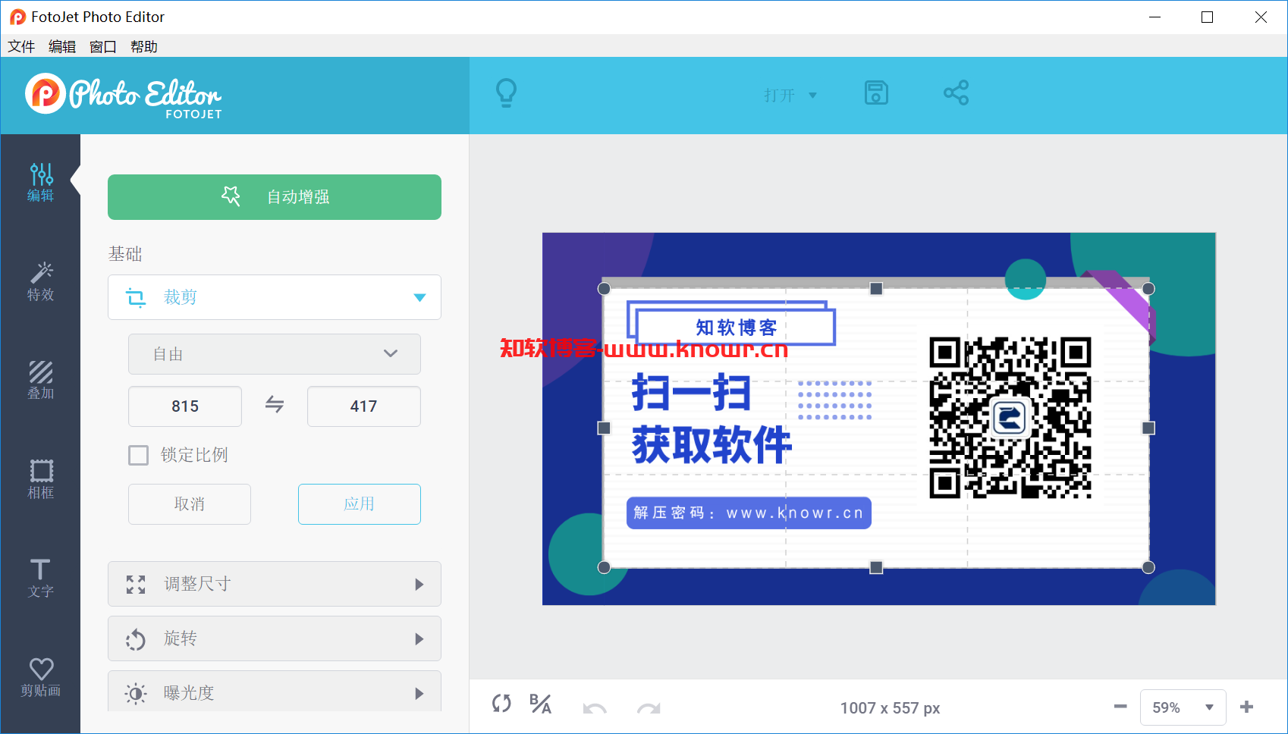Collapse the 裁剪 crop section
The height and width of the screenshot is (734, 1288).
coord(275,297)
